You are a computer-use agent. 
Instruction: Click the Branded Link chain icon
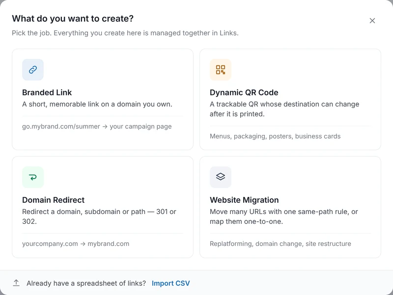[33, 70]
